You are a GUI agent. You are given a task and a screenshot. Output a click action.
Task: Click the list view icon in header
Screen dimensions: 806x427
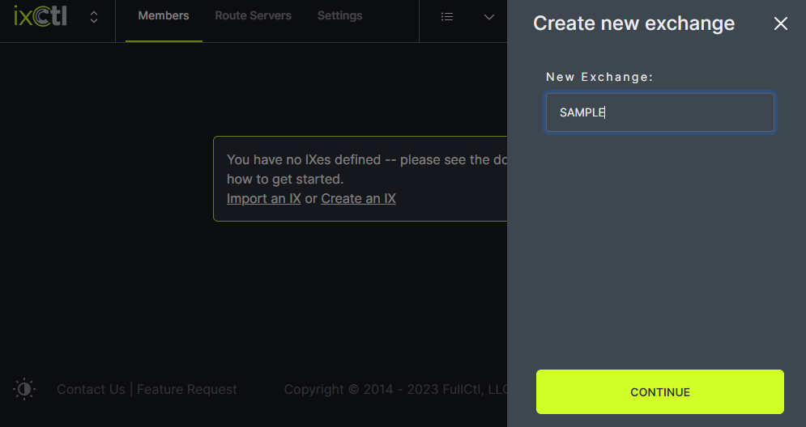[x=447, y=17]
